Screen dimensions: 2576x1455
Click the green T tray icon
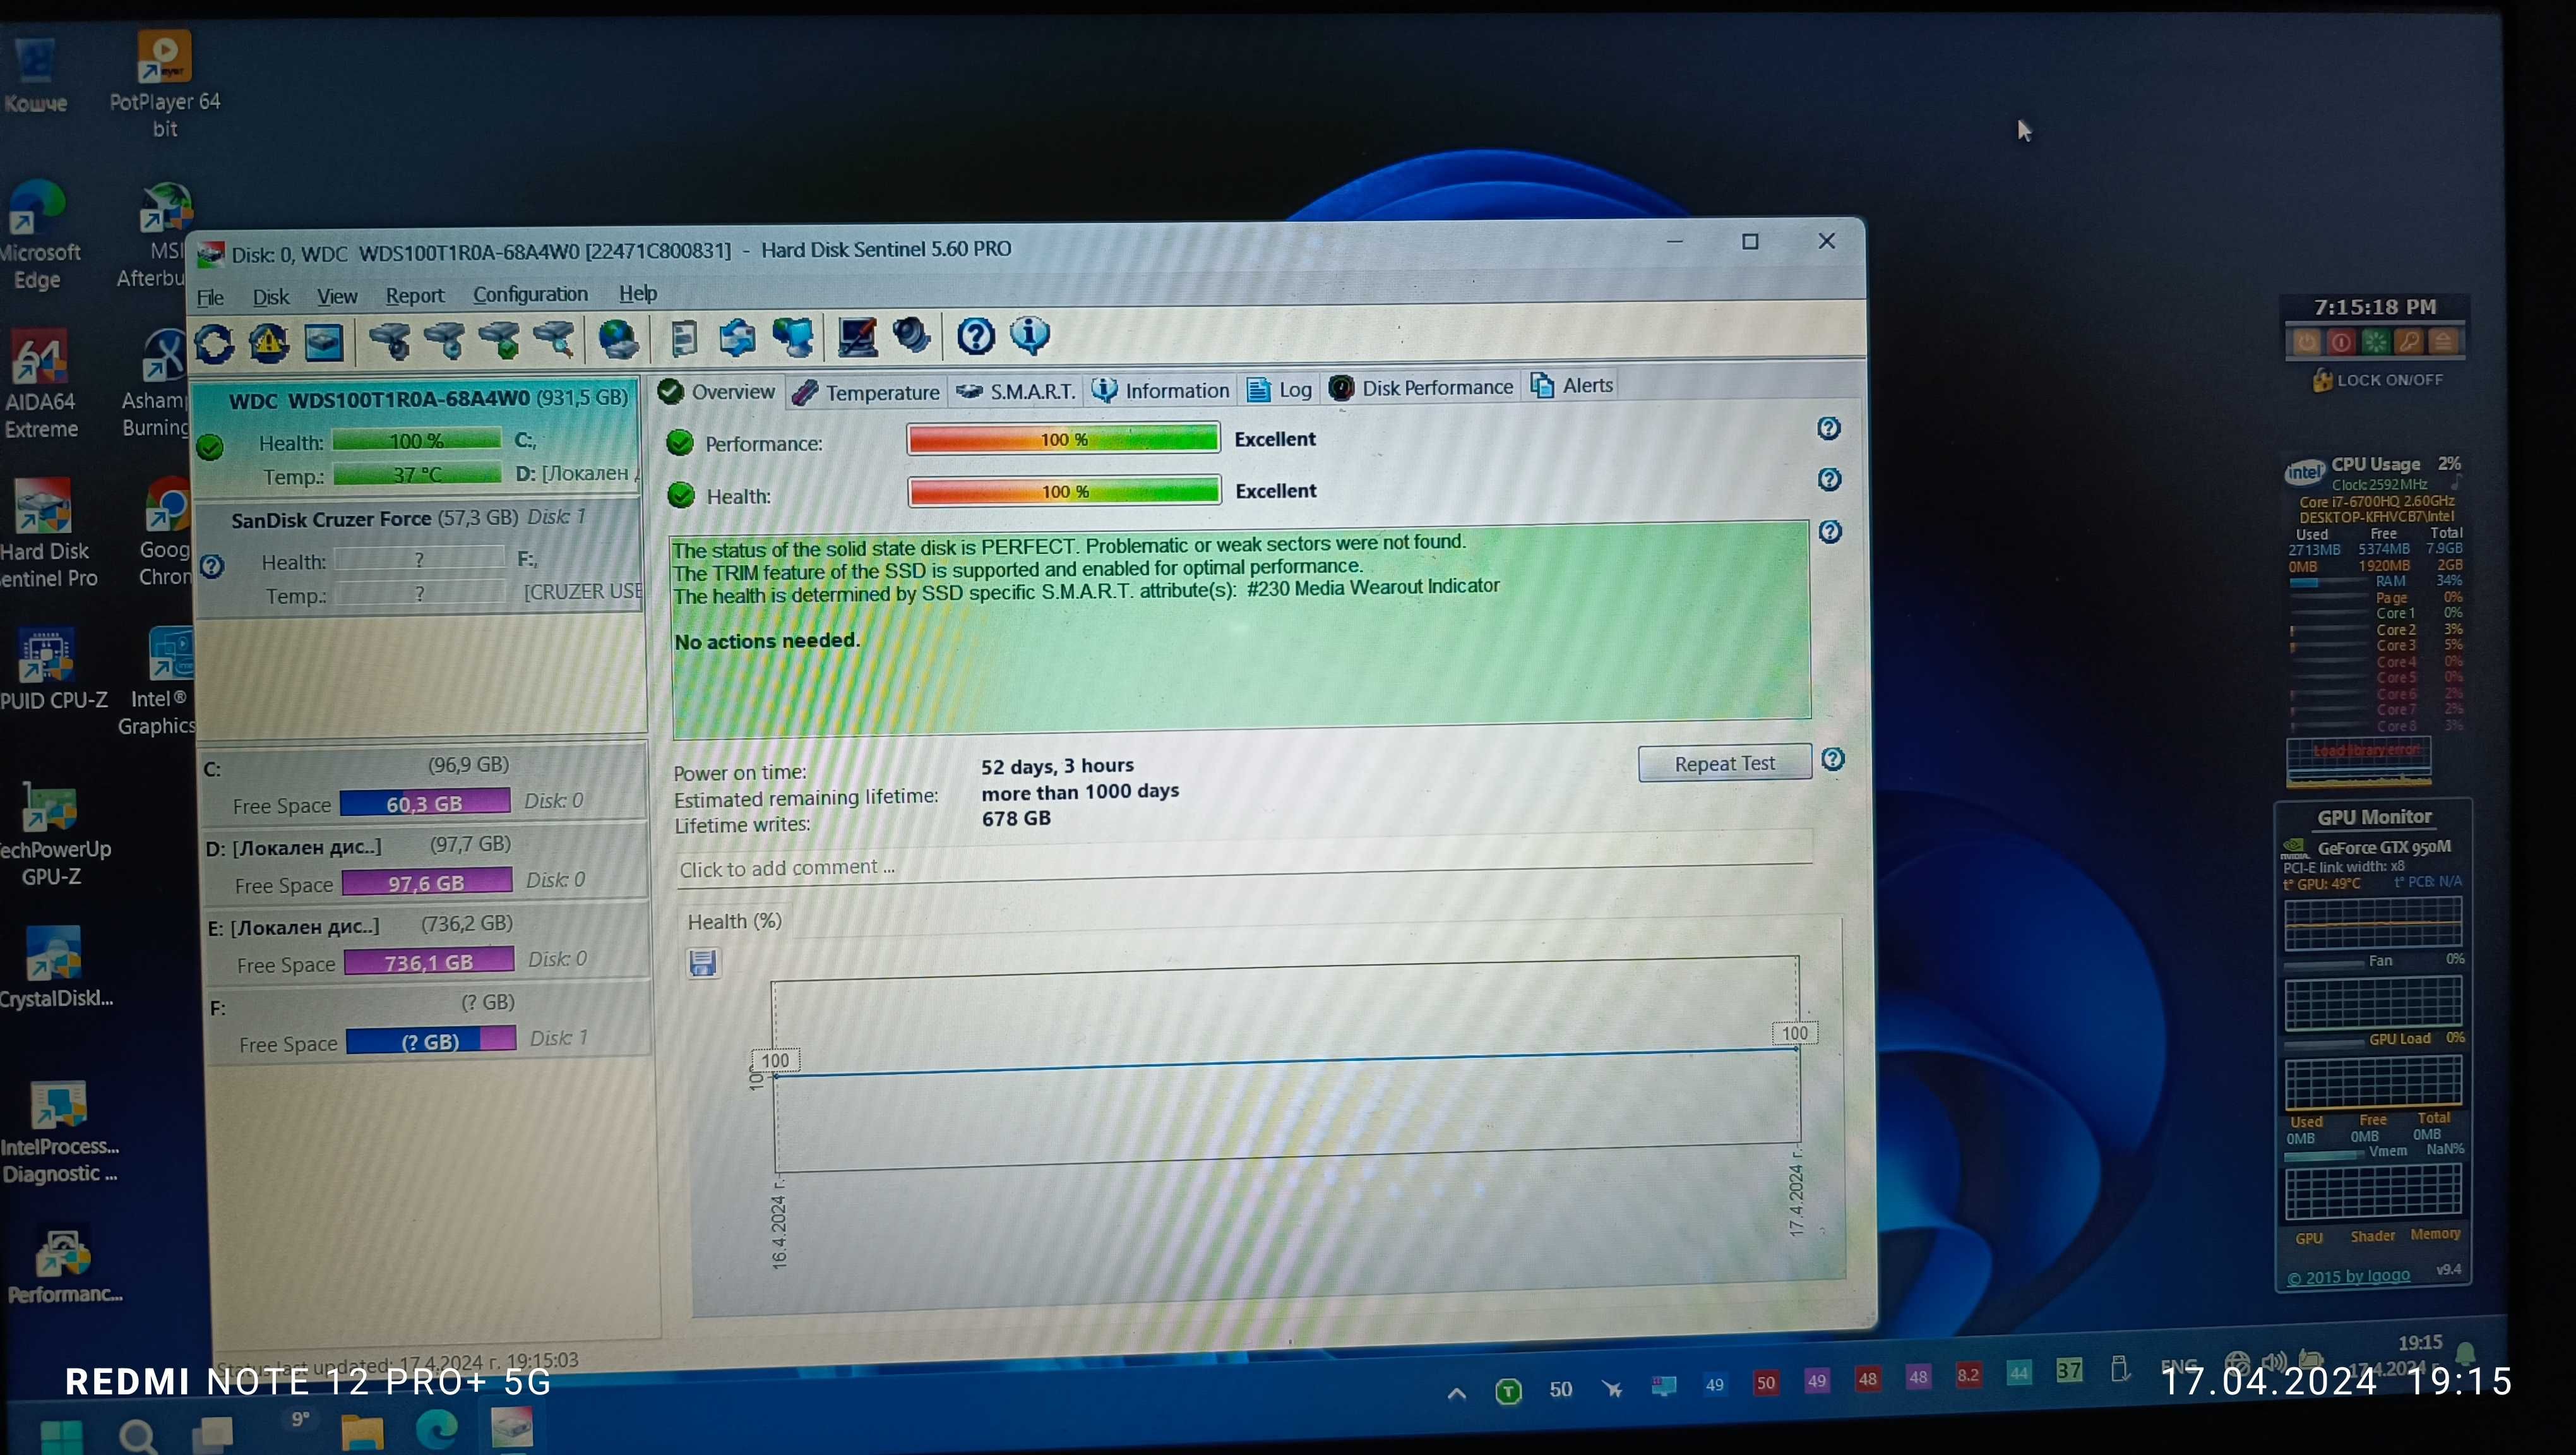pos(1508,1390)
